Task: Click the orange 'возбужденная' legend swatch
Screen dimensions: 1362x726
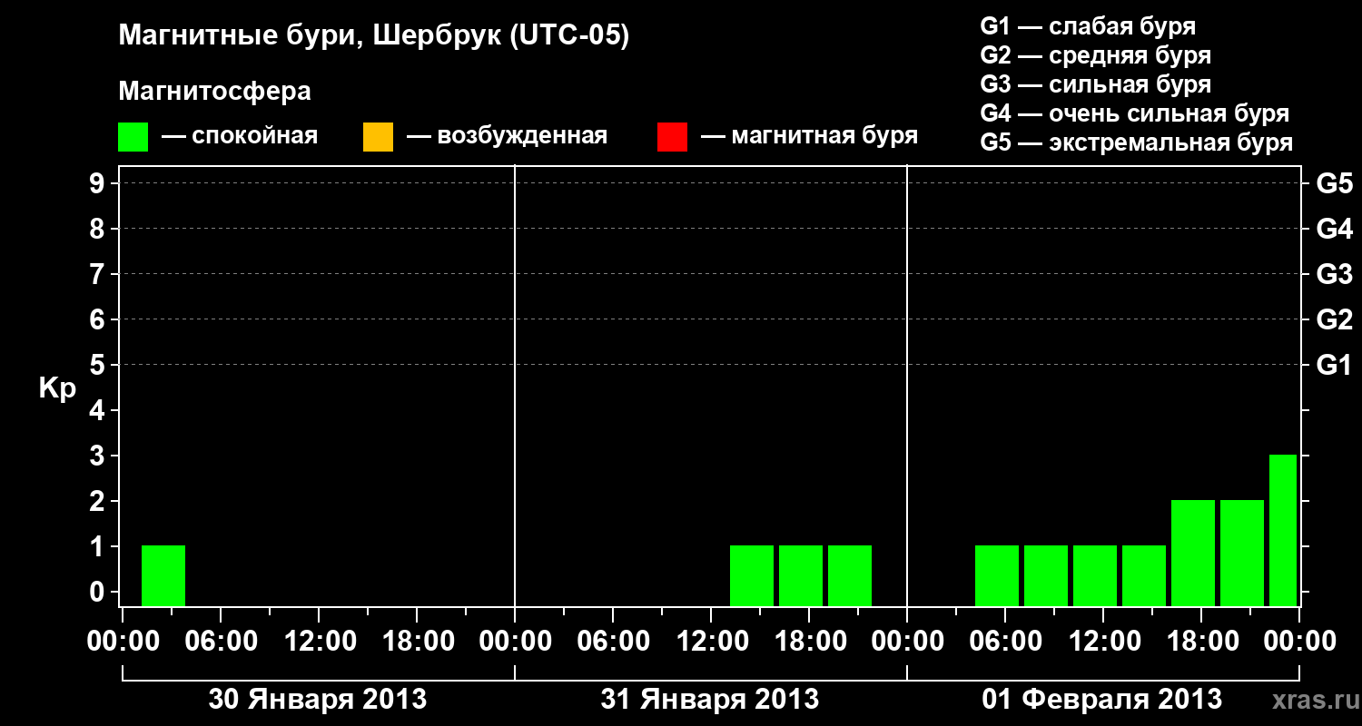Action: point(378,137)
